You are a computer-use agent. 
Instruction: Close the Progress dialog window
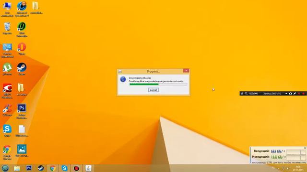[186, 71]
